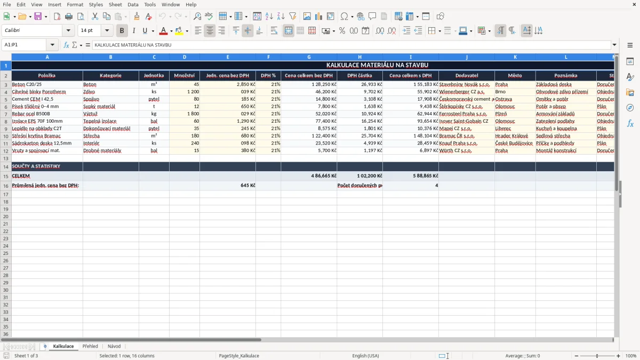Save the document with the Save icon

tap(38, 17)
